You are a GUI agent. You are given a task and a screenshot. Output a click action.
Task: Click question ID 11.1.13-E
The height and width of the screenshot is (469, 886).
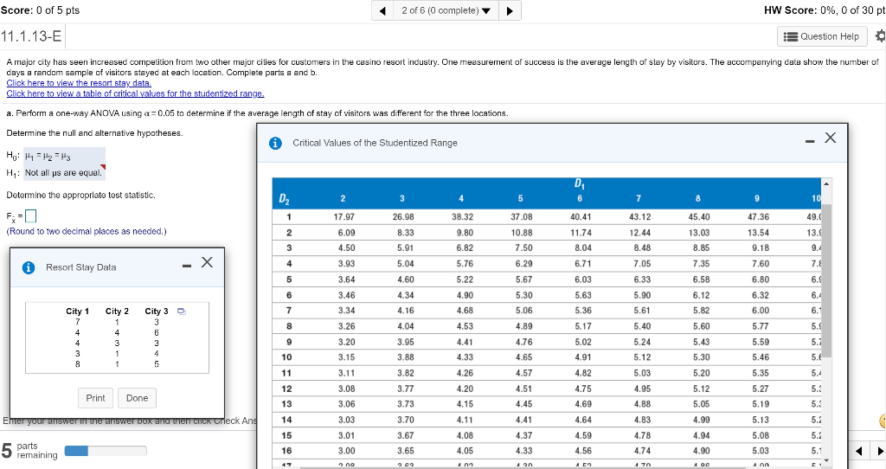[31, 36]
